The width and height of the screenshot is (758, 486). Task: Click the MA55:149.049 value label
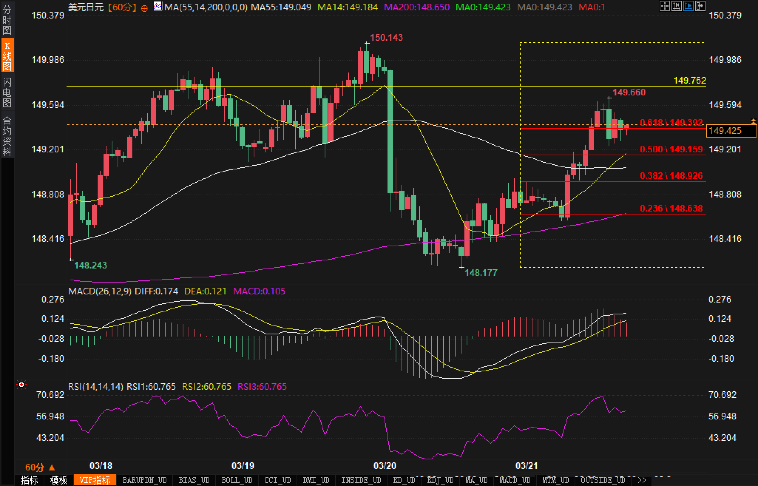click(281, 7)
